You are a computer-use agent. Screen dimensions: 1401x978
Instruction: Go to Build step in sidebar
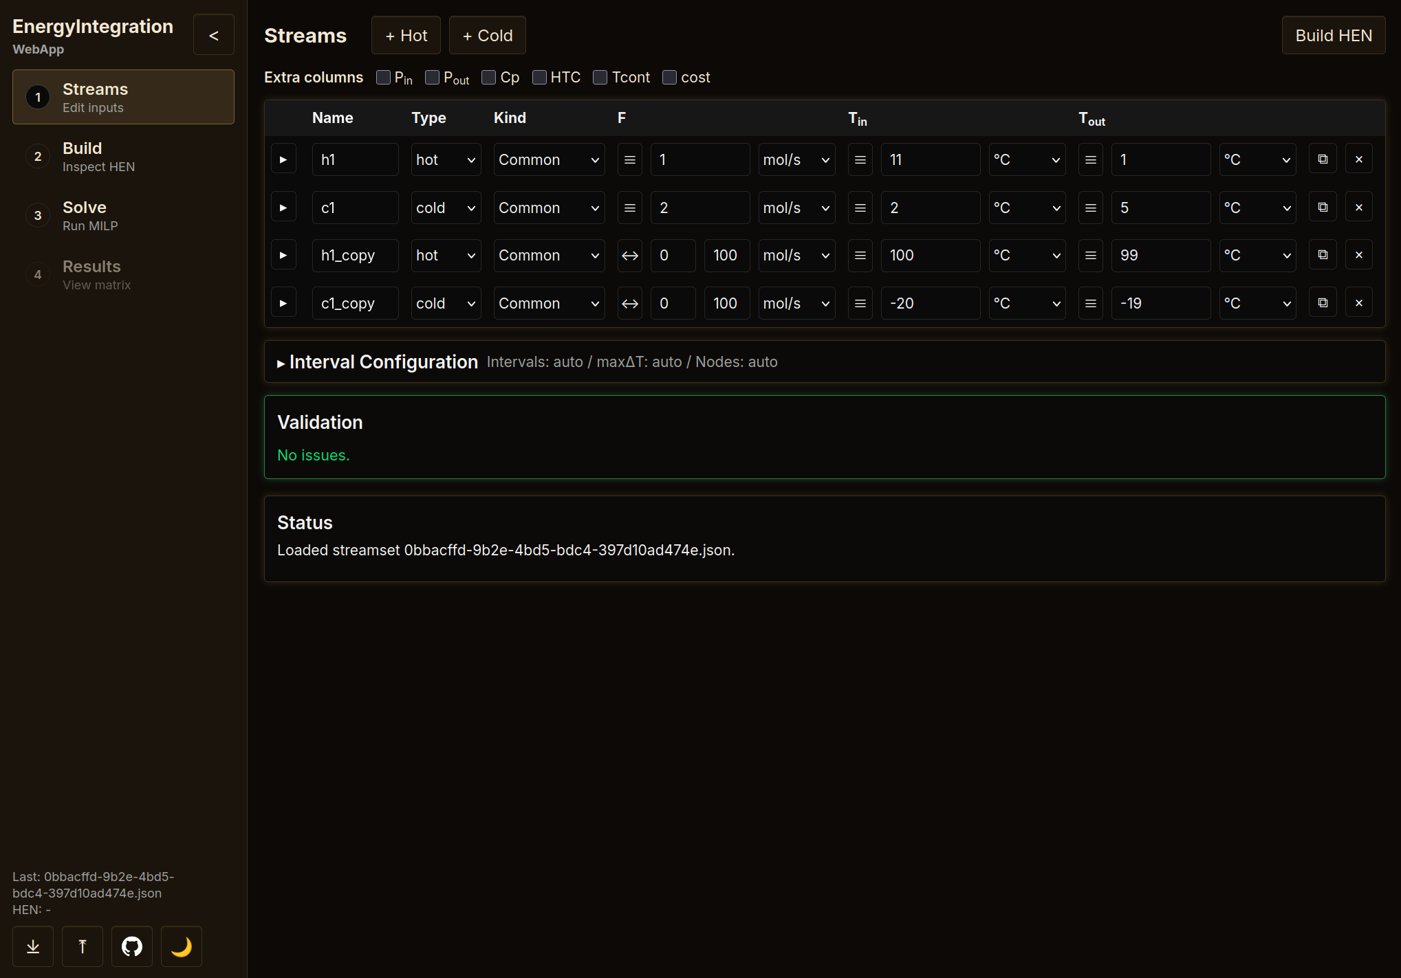[x=123, y=156]
